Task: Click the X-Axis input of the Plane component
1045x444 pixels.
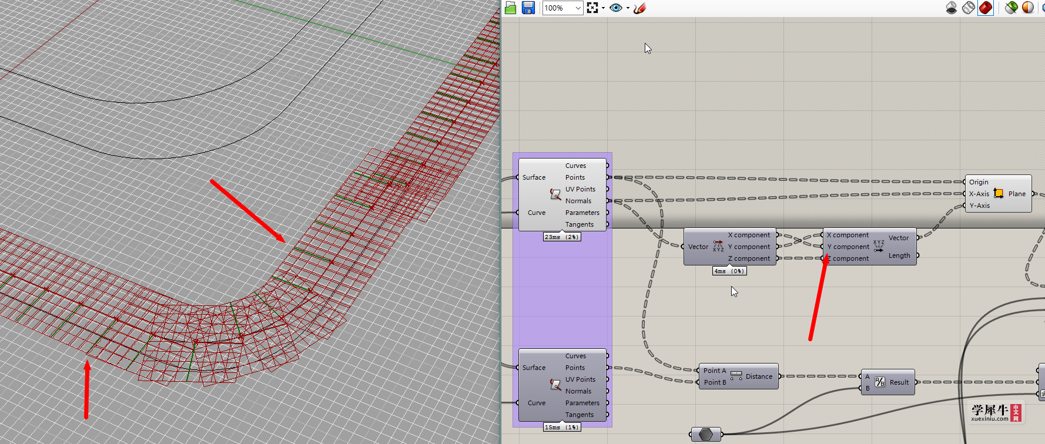Action: tap(979, 194)
